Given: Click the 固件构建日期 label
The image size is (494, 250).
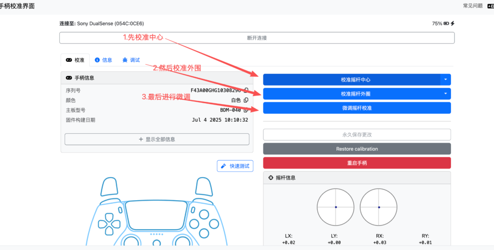Looking at the screenshot, I should click(81, 120).
